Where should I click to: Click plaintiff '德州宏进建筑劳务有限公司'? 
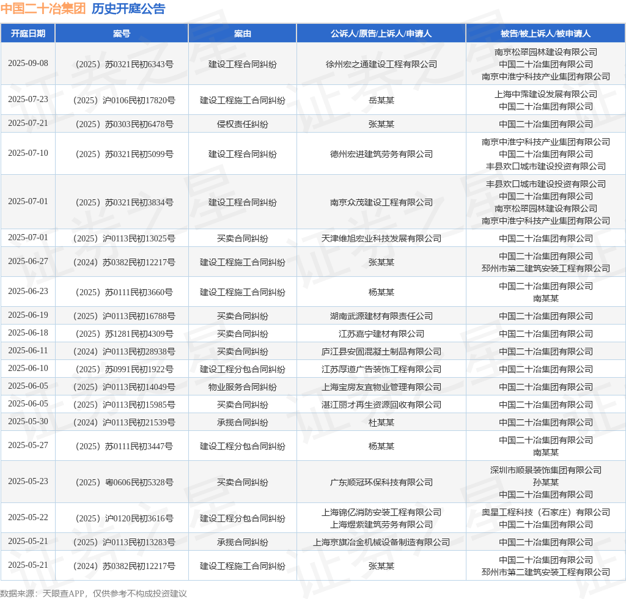pos(381,154)
